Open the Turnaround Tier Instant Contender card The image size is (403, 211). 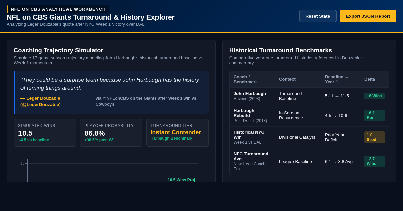pyautogui.click(x=177, y=133)
